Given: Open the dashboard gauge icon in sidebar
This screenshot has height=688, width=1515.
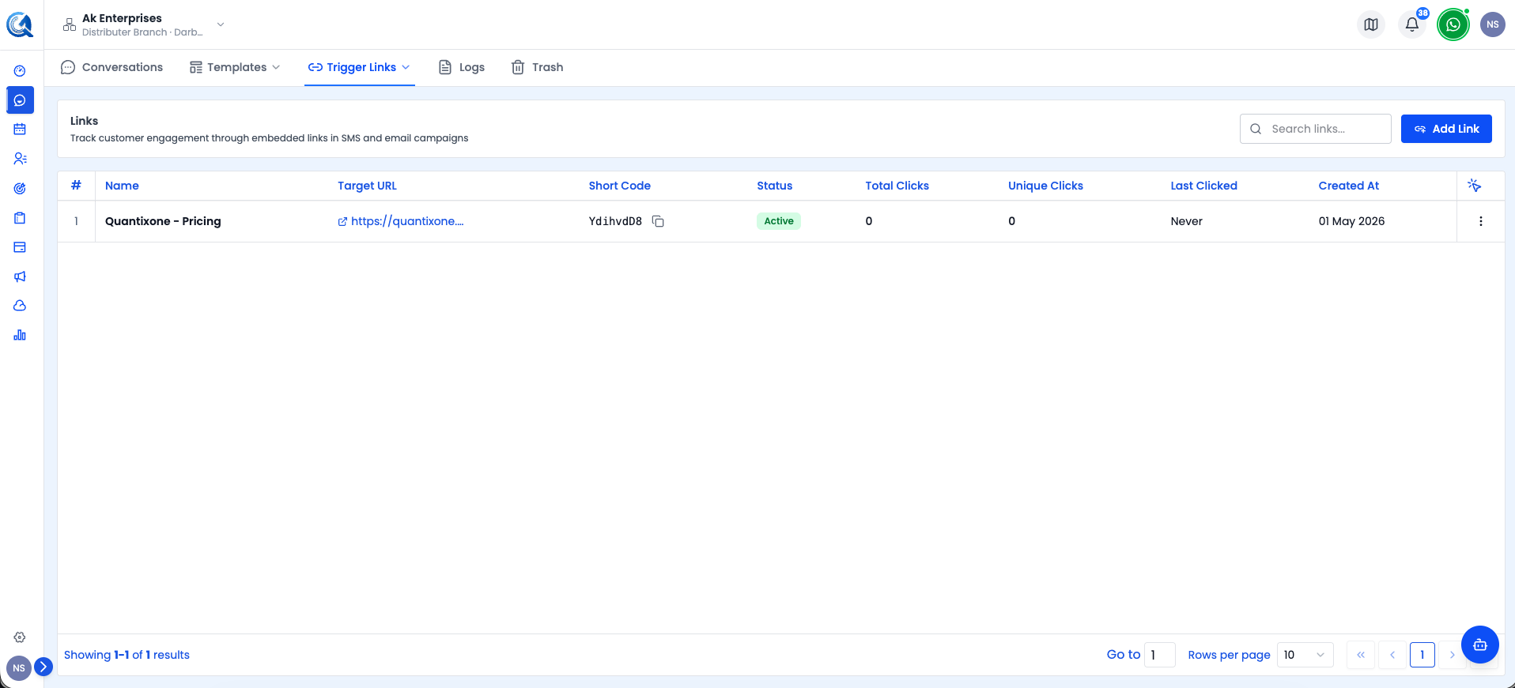Looking at the screenshot, I should [x=20, y=71].
